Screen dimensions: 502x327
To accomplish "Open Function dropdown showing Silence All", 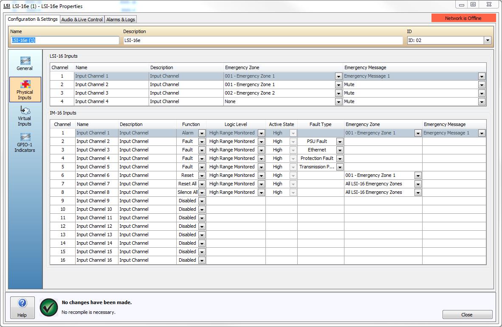I will pyautogui.click(x=202, y=193).
